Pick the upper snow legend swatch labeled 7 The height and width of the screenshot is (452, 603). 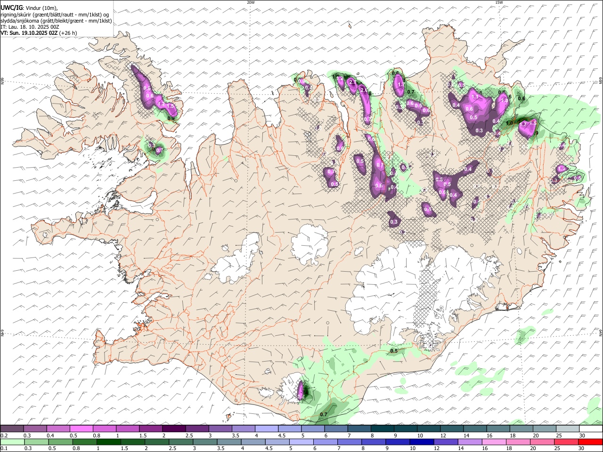[359, 428]
